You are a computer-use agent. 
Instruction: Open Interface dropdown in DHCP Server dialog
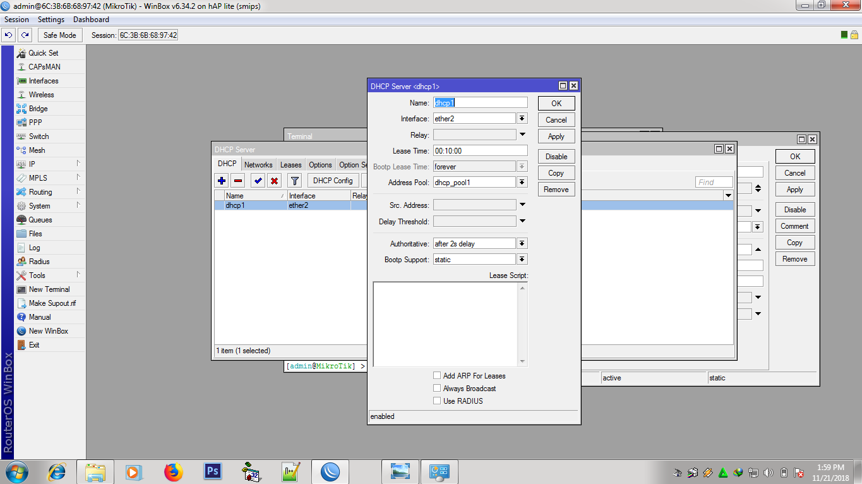(x=522, y=118)
